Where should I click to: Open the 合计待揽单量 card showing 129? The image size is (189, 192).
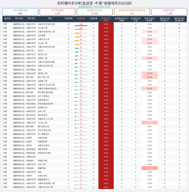pyautogui.click(x=58, y=12)
